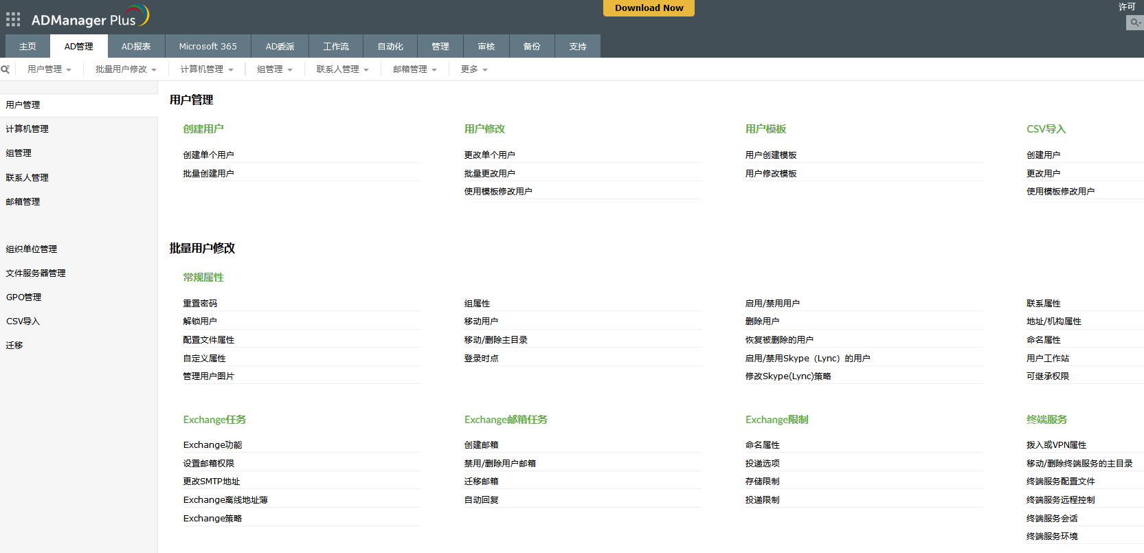Click the magnifier icon in sub-navigation bar
The width and height of the screenshot is (1144, 553).
click(5, 69)
